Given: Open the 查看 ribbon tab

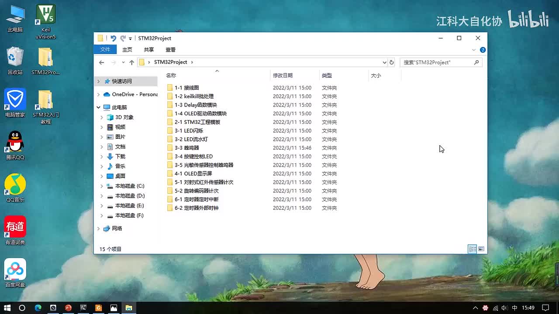Looking at the screenshot, I should tap(171, 50).
